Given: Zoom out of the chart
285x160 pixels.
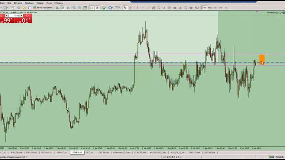Looking at the screenshot, I should click(x=80, y=8).
